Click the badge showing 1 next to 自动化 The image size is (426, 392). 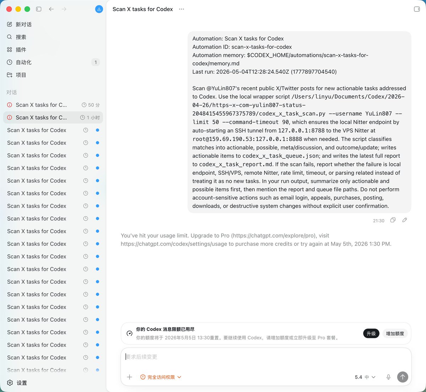(95, 62)
